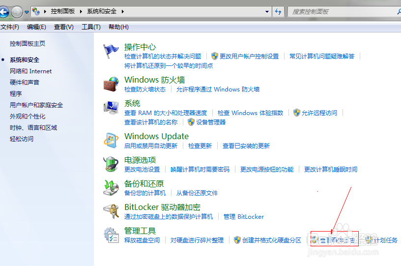Viewport: 401px width, 266px height.
Task: Open the recent pages dropdown arrow
Action: coord(27,12)
